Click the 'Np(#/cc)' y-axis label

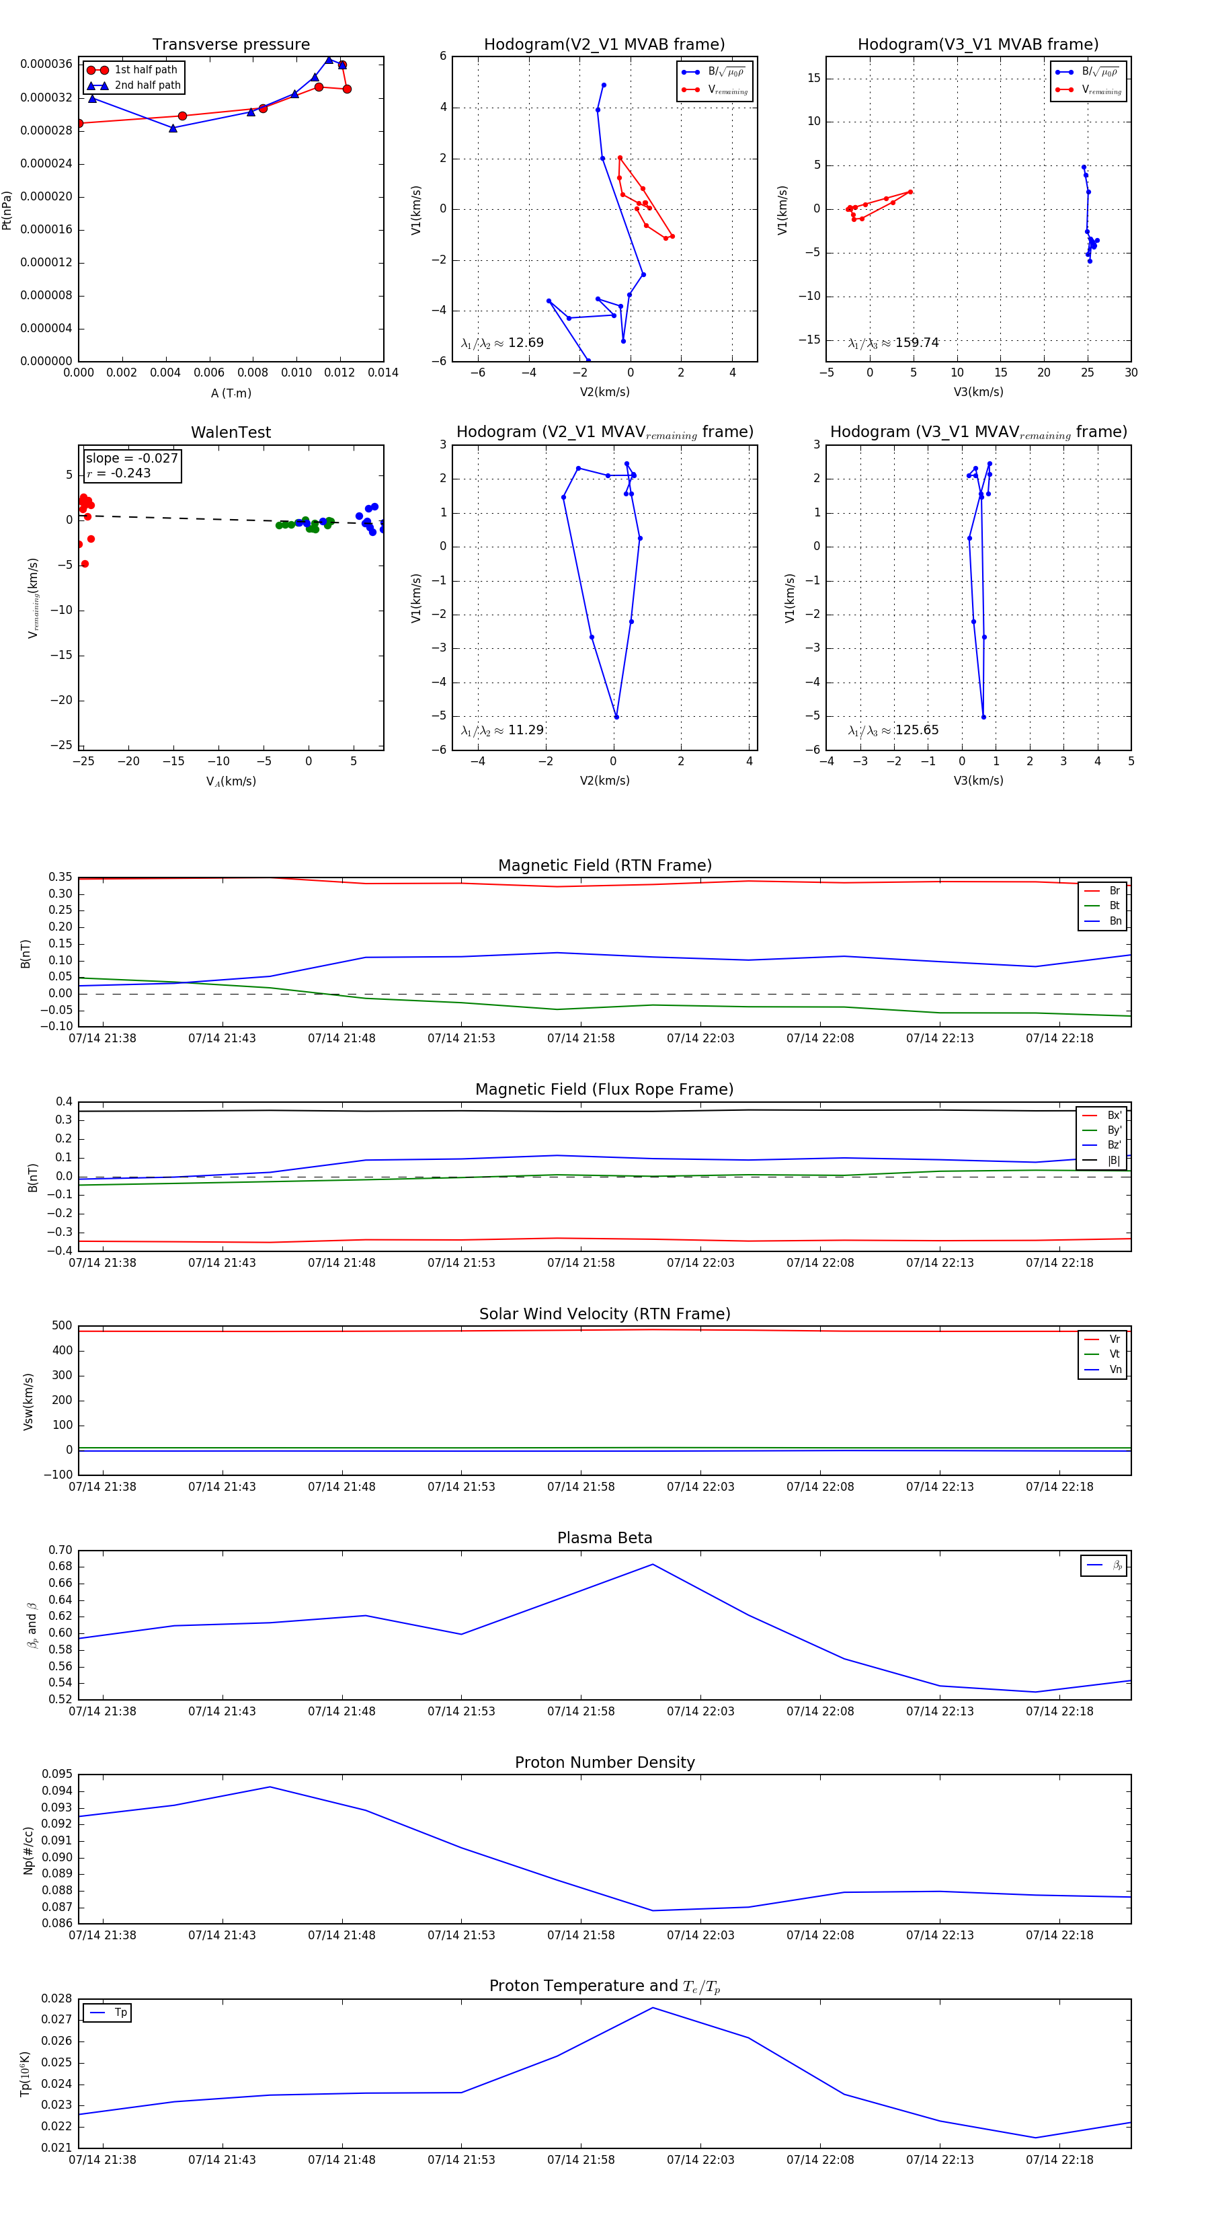(28, 1849)
